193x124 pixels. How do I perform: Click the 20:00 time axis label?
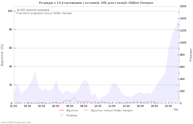tap(168, 106)
